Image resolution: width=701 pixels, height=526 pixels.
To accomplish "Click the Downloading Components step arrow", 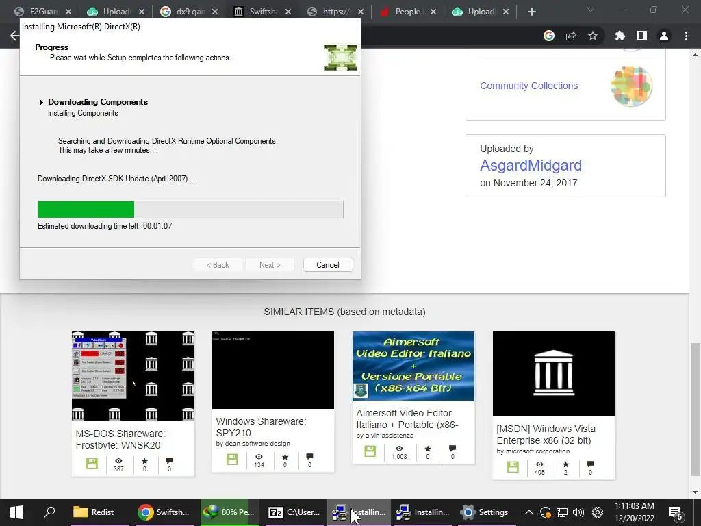I will 41,103.
